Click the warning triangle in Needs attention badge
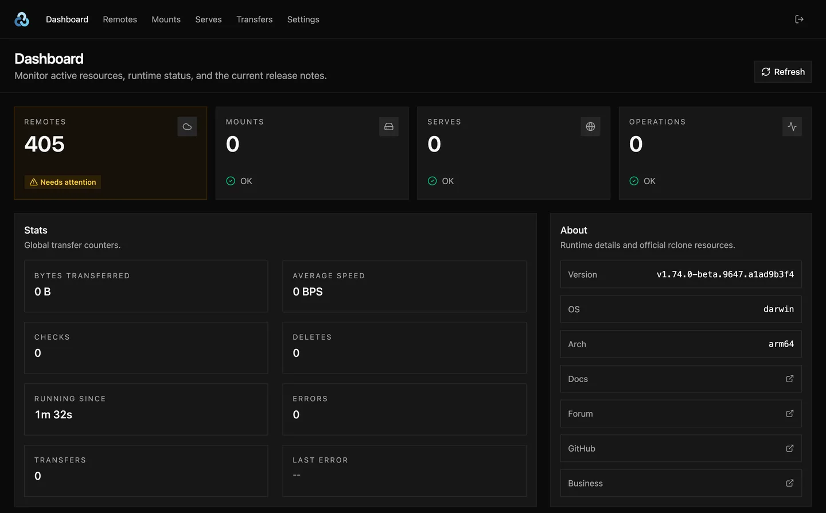 (x=33, y=182)
